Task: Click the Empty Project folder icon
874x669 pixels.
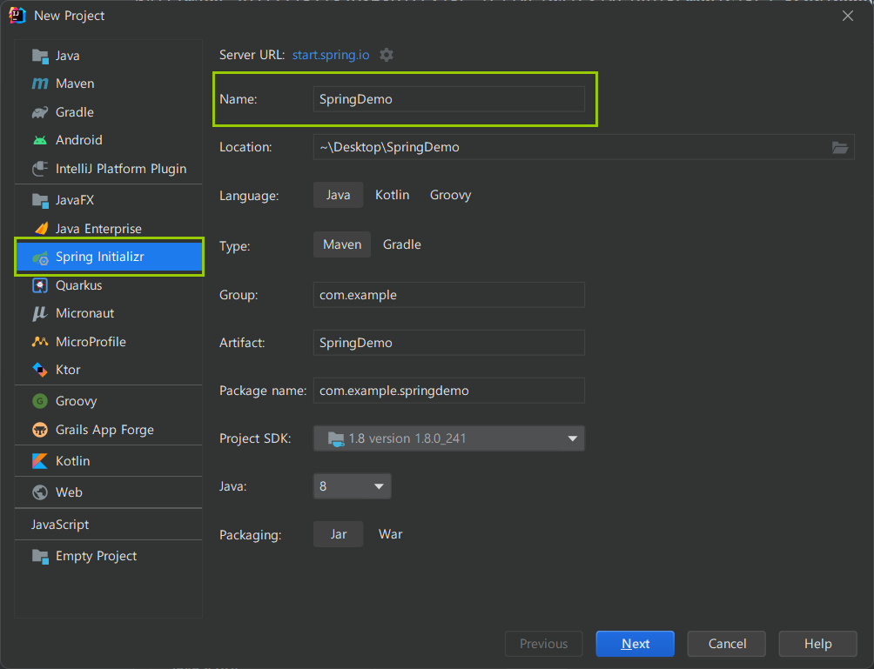Action: (x=40, y=556)
